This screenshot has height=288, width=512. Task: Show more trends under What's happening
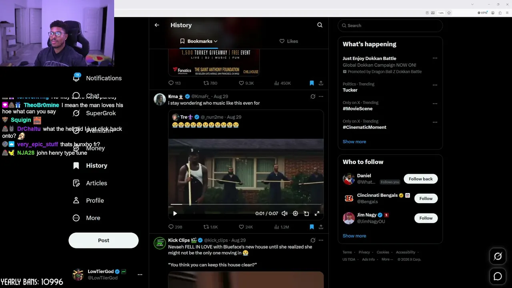(354, 142)
